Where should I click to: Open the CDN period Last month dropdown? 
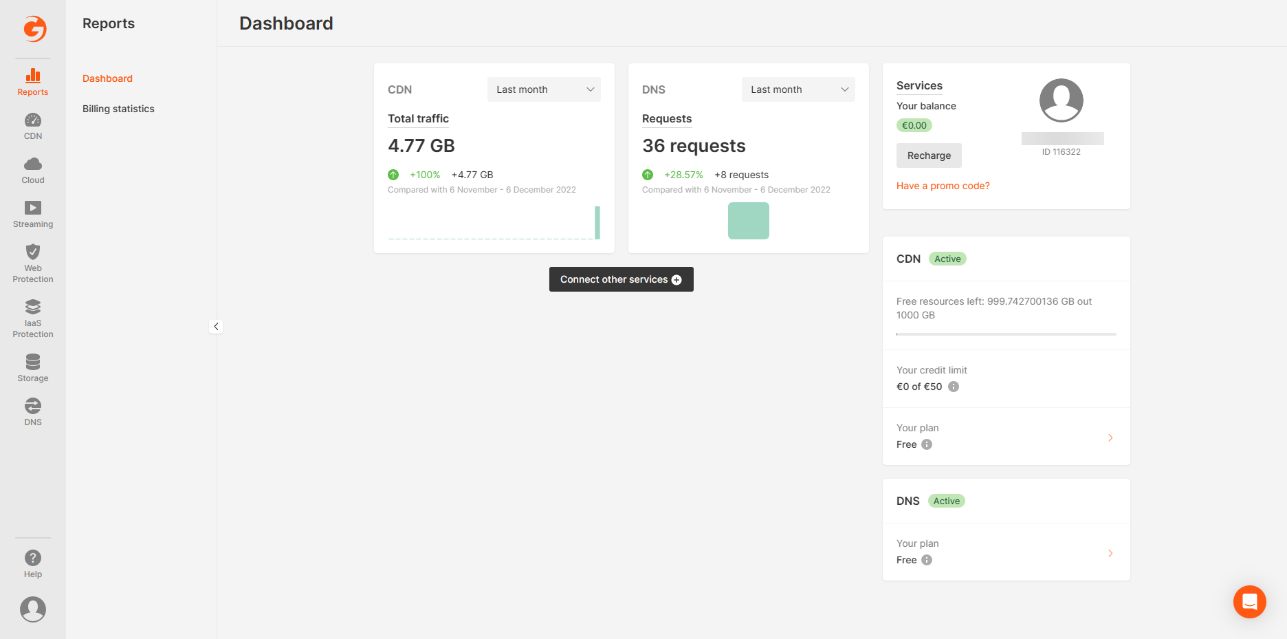(x=544, y=89)
